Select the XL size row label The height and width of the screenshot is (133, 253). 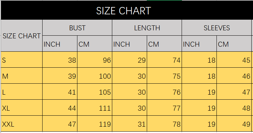[x=22, y=108]
